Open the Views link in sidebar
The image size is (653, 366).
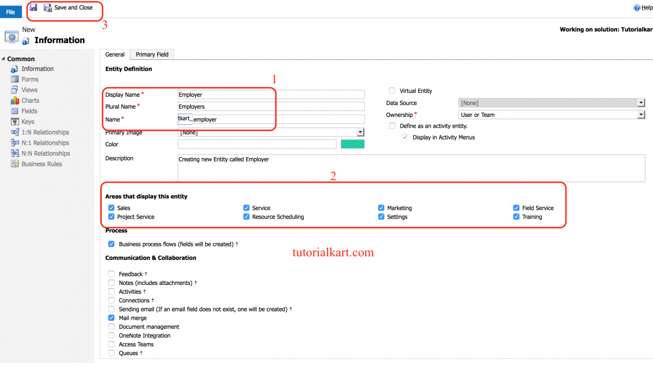(x=29, y=90)
